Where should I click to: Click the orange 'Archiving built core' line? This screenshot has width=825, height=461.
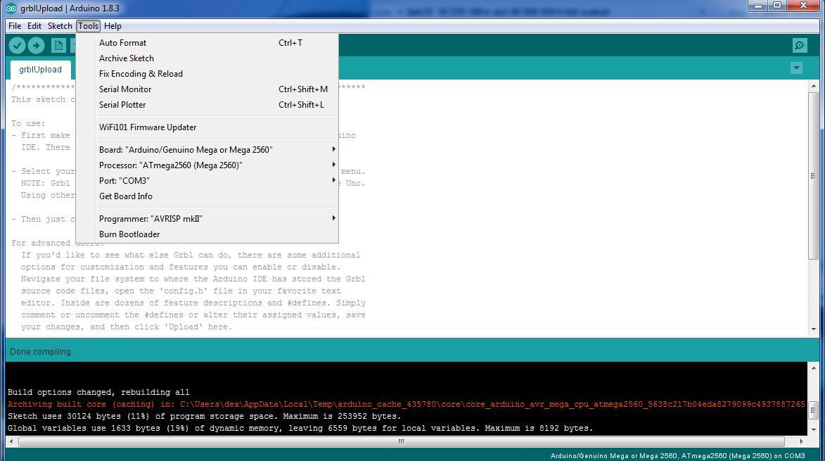407,404
